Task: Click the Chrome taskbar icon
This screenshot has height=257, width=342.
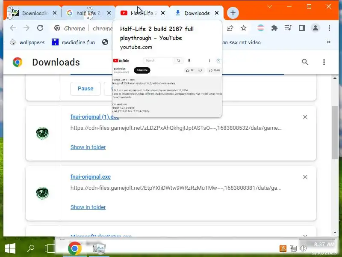Action: [74, 248]
